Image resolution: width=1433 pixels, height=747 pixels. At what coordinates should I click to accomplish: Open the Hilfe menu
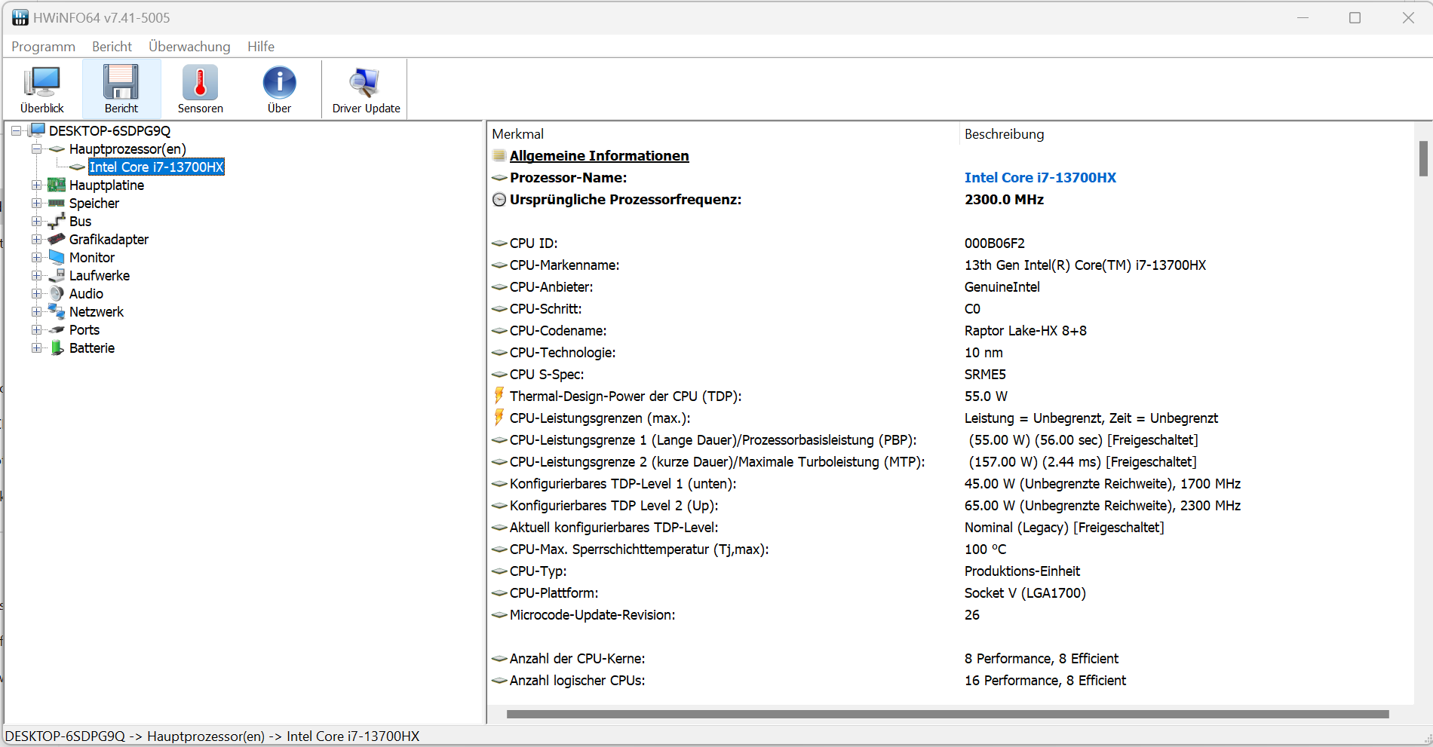pos(260,47)
